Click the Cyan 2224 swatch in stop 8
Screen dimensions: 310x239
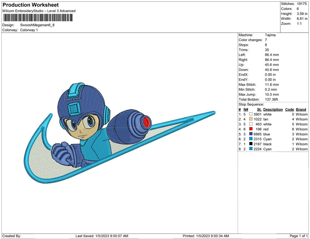coord(251,149)
